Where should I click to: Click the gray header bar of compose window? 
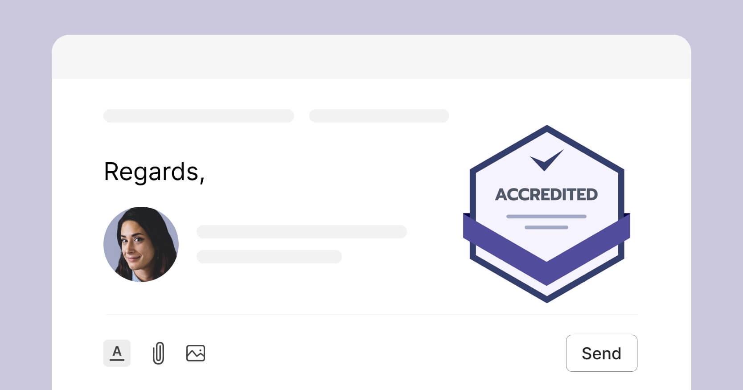[x=371, y=57]
